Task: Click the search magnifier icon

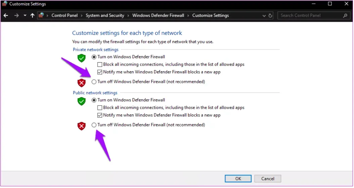Action: 345,15
